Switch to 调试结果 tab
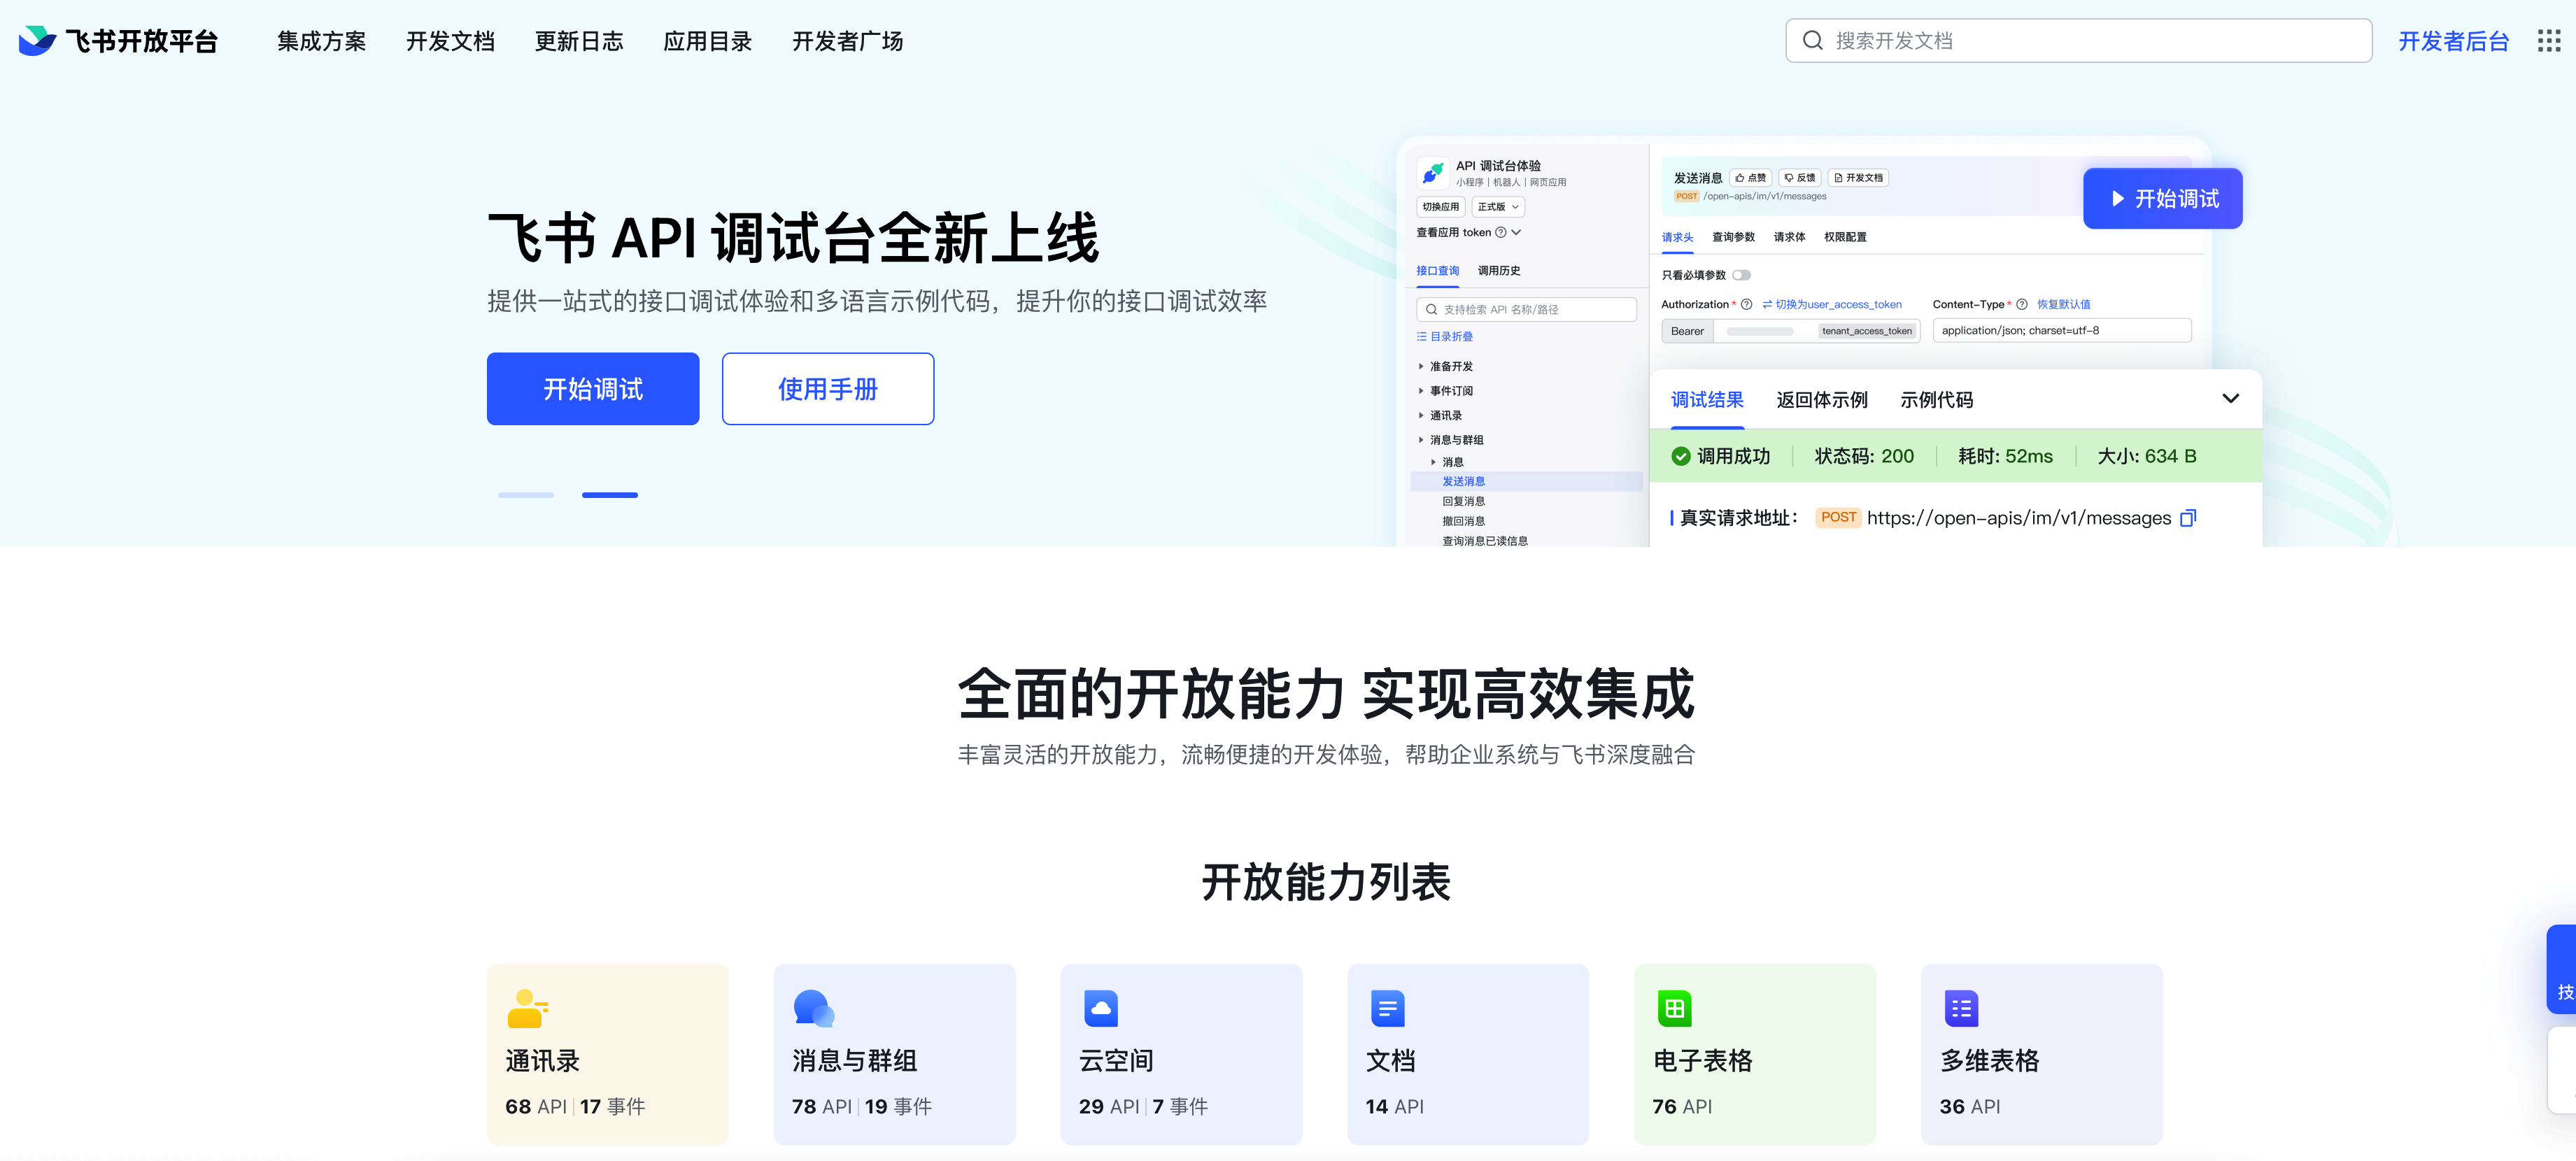Screen dimensions: 2576x1161 [1707, 400]
